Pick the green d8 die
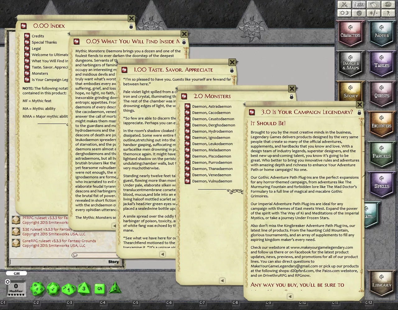Image resolution: width=398 pixels, height=310 pixels. [x=84, y=289]
